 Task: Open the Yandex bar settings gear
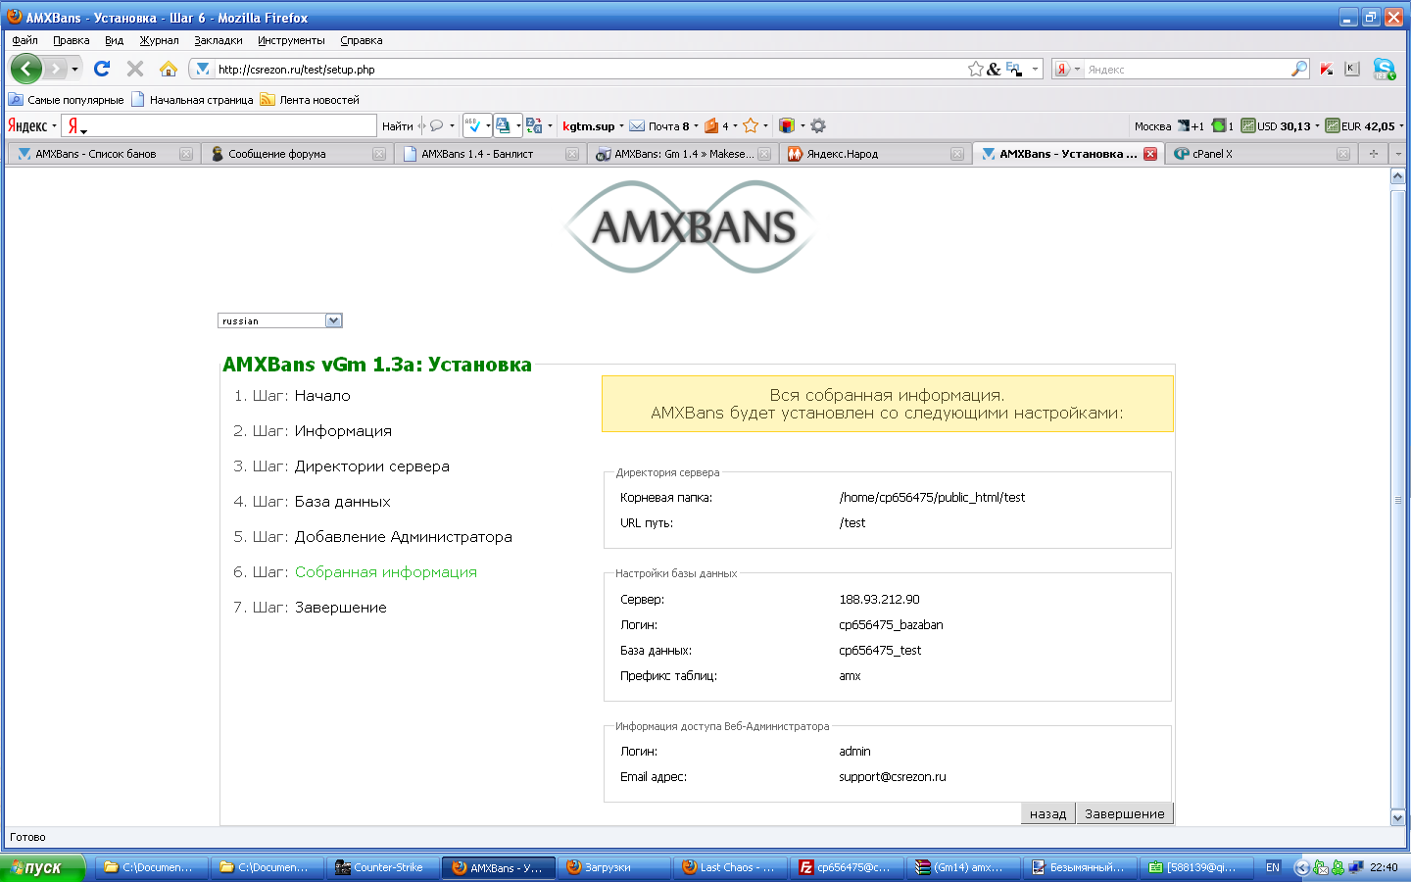coord(818,125)
